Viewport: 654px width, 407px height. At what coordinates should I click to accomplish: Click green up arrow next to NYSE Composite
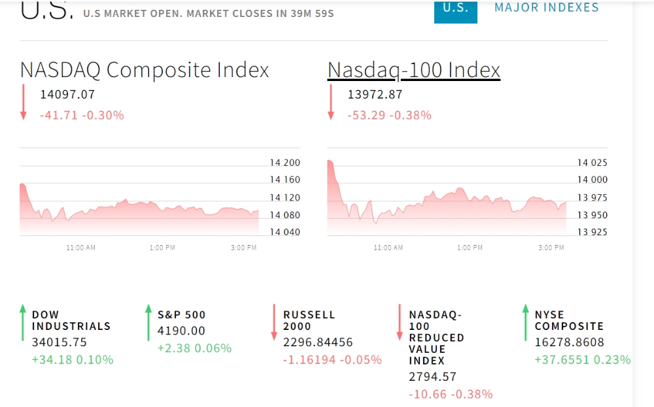[x=525, y=322]
